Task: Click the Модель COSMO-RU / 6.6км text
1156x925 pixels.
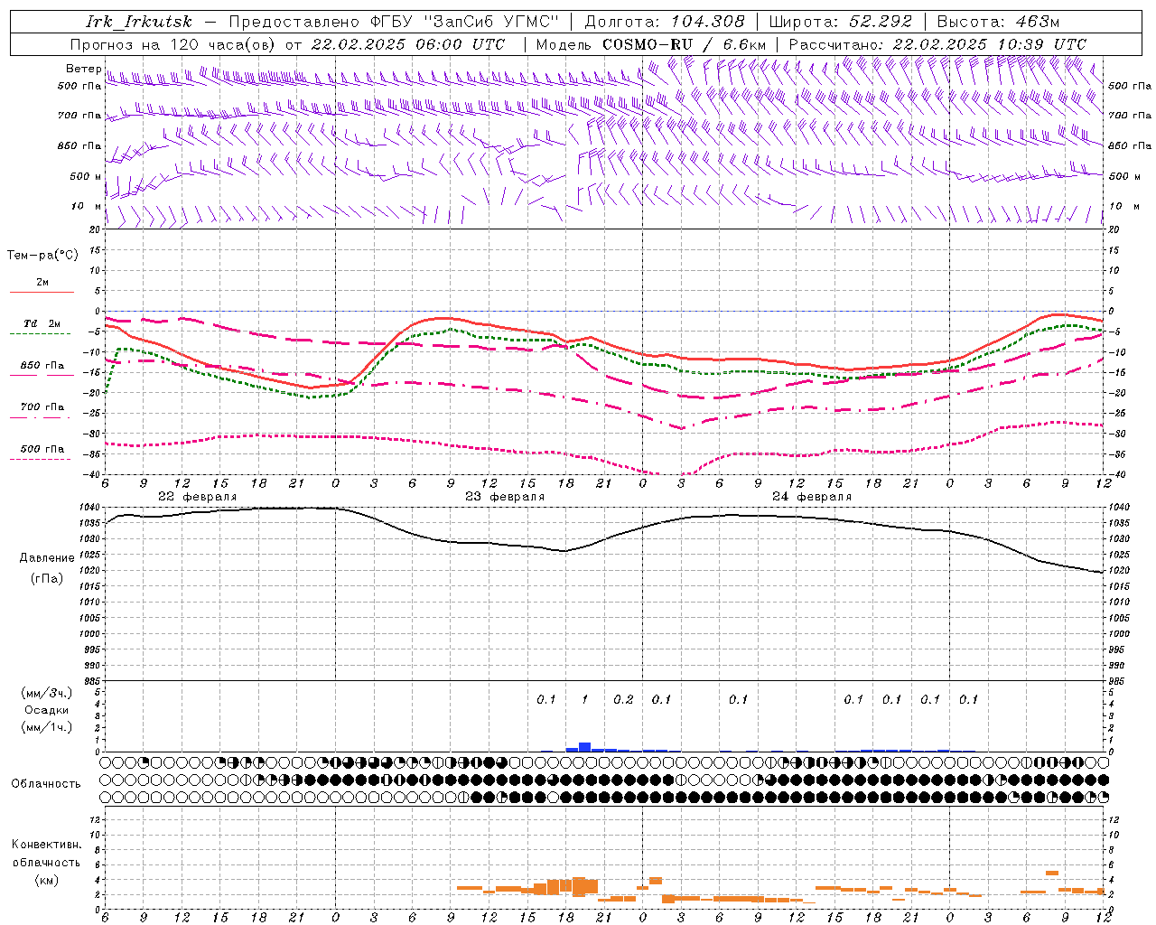Action: point(651,44)
